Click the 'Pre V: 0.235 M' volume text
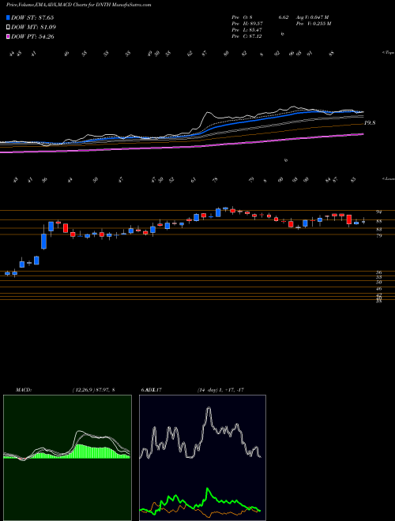The height and width of the screenshot is (521, 395). coord(313,24)
